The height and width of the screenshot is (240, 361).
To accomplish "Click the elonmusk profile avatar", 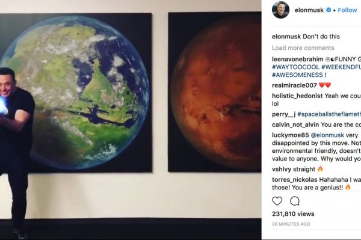I will pos(280,10).
